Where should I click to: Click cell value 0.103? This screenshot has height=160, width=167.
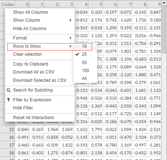97,12
